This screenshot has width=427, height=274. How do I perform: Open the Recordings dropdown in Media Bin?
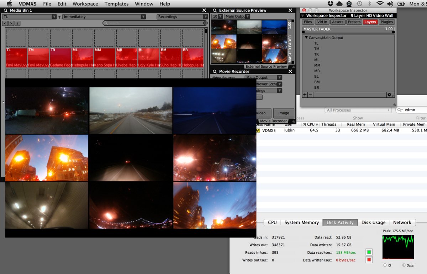coord(182,17)
